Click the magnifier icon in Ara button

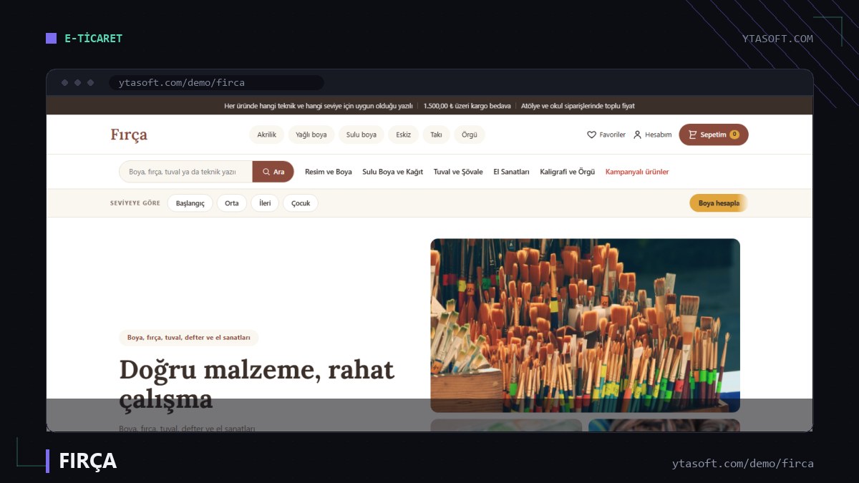266,172
